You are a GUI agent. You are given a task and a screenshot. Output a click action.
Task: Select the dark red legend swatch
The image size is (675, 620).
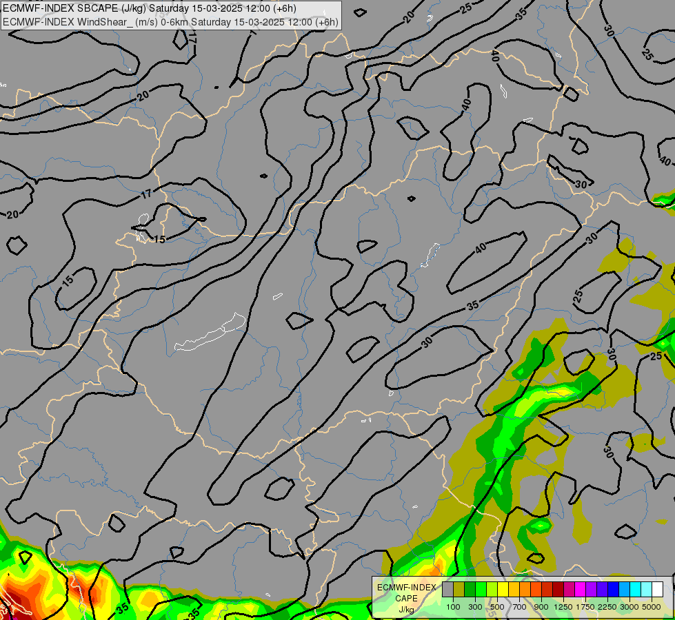tap(558, 590)
